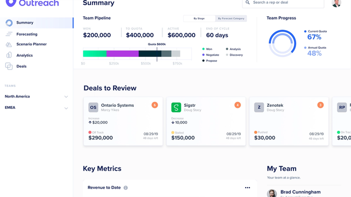Click the search magnifier icon
Viewport: 351px width, 197px height.
[x=247, y=2]
